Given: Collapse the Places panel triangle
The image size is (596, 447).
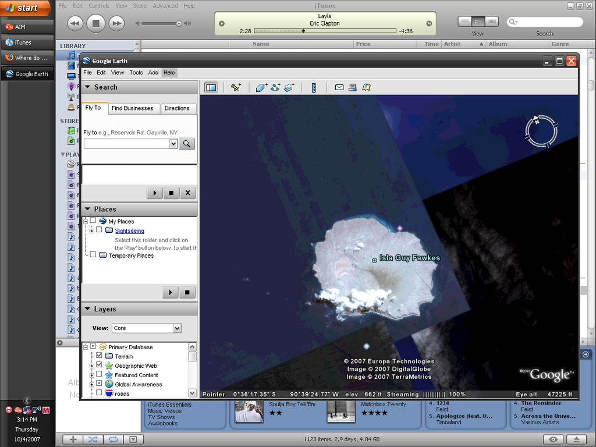Looking at the screenshot, I should pos(87,209).
